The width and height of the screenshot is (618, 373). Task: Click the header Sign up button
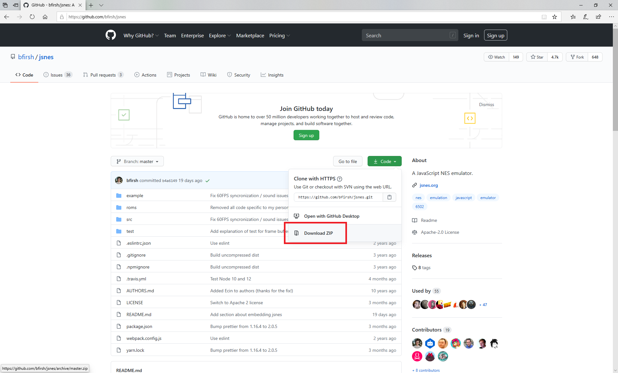[495, 35]
